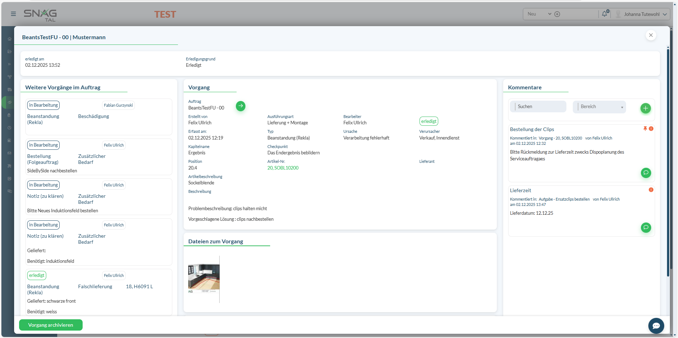Click the alert icon on Lieferzeit comment

pyautogui.click(x=651, y=190)
